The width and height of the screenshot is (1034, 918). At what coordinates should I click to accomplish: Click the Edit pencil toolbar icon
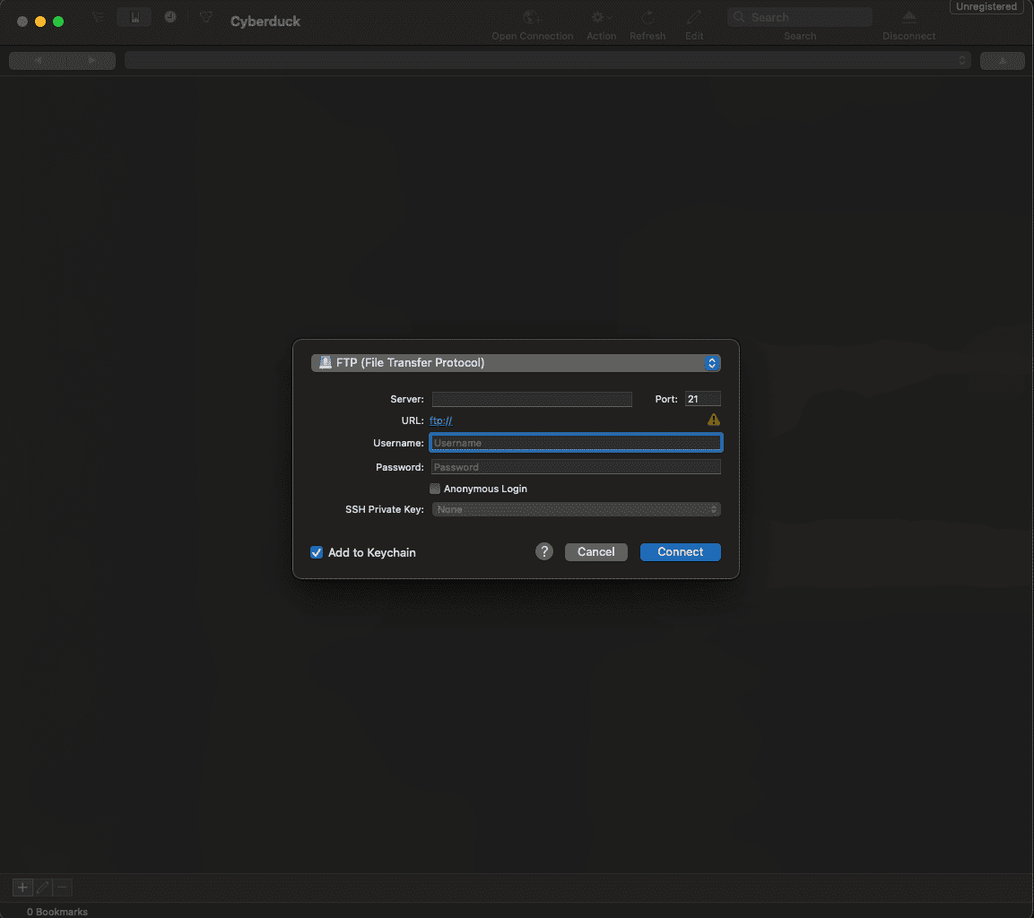tap(694, 18)
